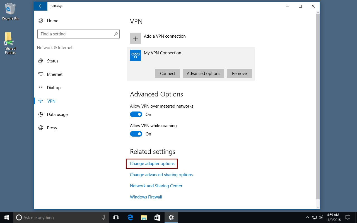Click the Cortana microphone icon
Image resolution: width=357 pixels, height=223 pixels.
click(x=104, y=217)
